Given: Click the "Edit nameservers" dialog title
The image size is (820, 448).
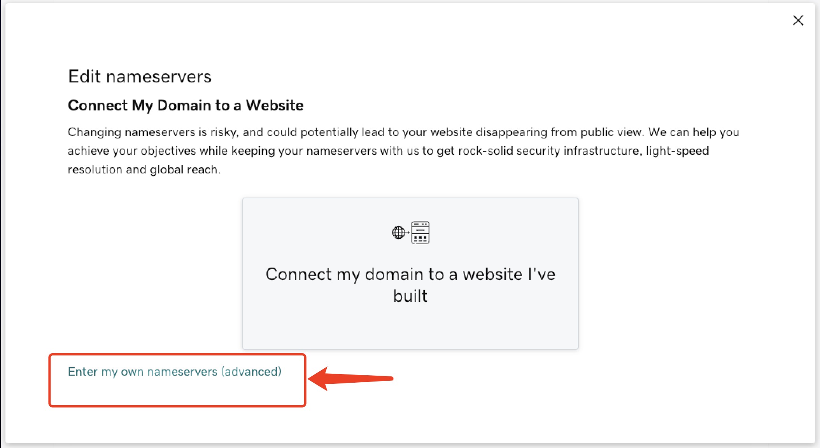Looking at the screenshot, I should 140,77.
